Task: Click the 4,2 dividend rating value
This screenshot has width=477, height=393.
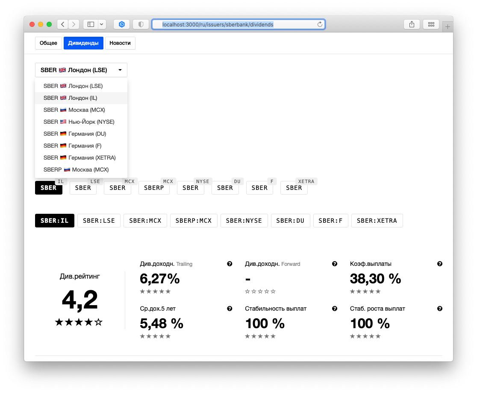Action: point(79,300)
